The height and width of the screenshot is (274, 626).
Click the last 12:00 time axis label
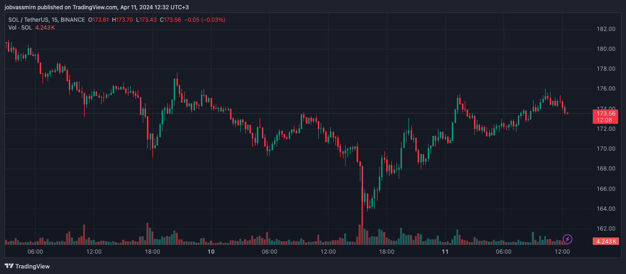point(562,252)
